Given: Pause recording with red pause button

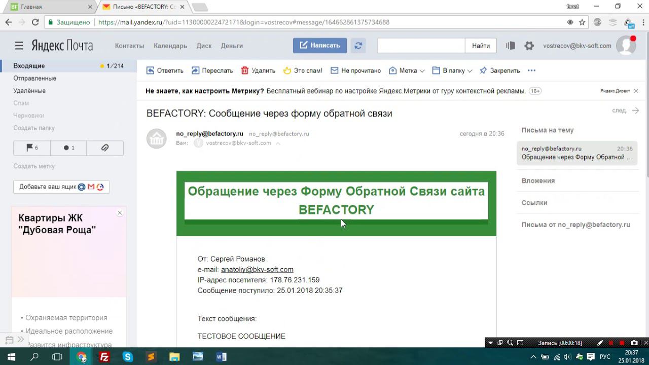Looking at the screenshot, I should point(611,343).
